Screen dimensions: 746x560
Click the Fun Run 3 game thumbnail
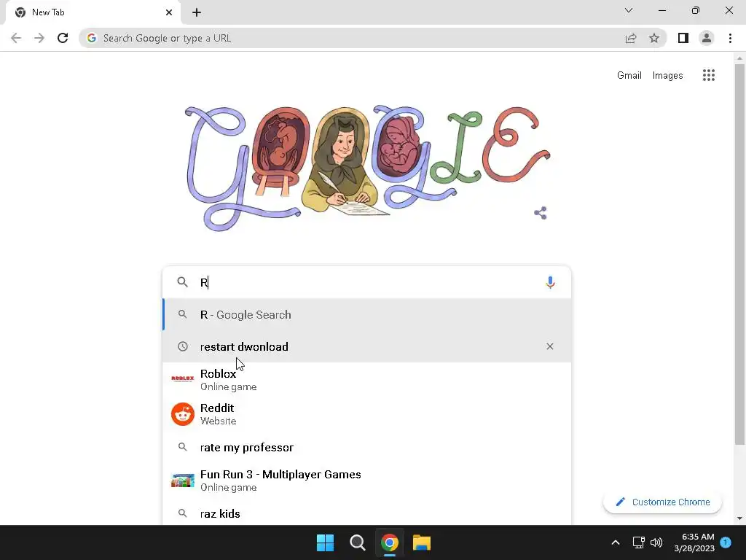pyautogui.click(x=183, y=481)
